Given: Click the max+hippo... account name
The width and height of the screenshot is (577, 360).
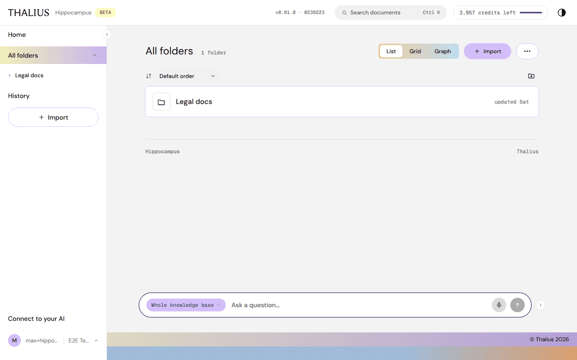Looking at the screenshot, I should pos(42,340).
